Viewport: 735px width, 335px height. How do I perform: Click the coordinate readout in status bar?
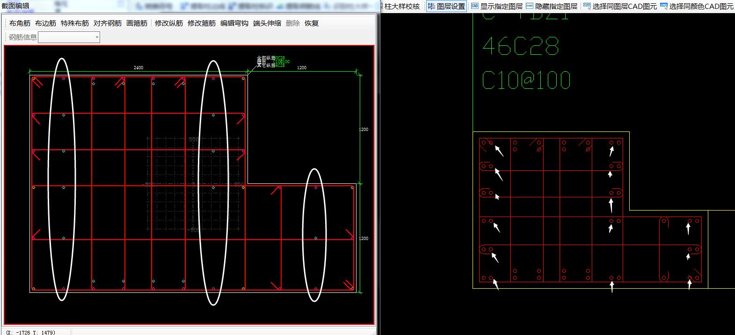[x=30, y=332]
